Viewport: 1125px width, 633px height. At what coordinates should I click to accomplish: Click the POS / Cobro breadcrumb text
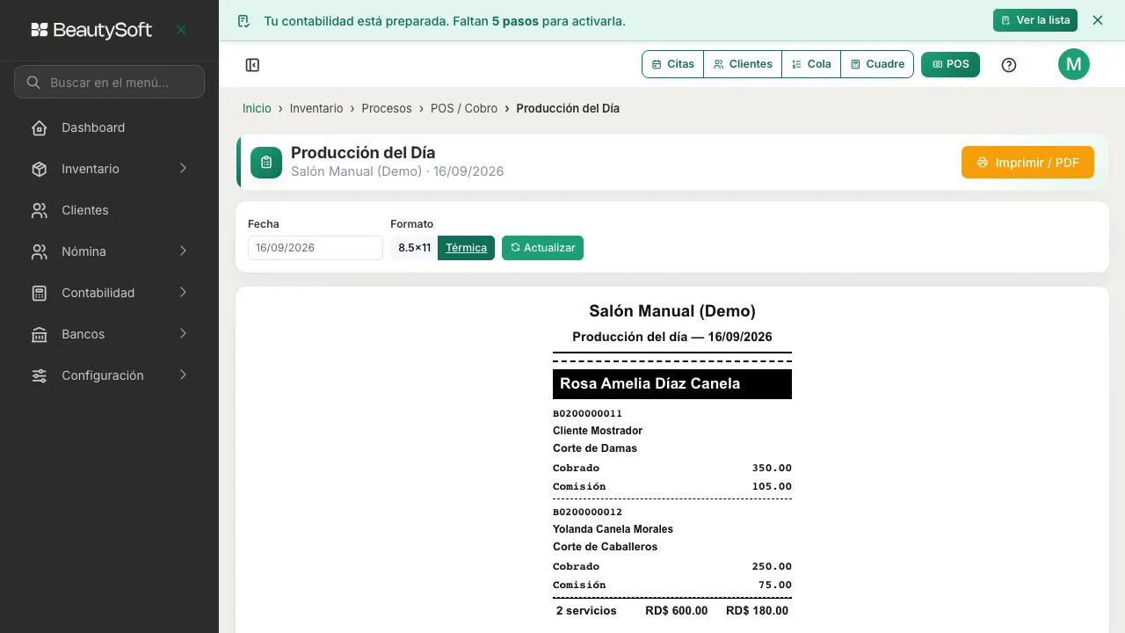[x=464, y=108]
